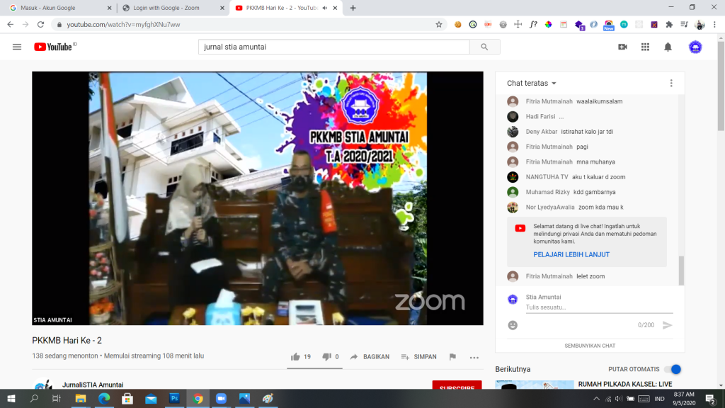Click the Nor LyedyaAwalia chat username
Viewport: 725px width, 408px height.
tap(550, 208)
